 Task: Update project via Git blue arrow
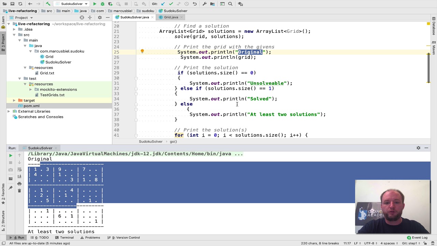(163, 4)
